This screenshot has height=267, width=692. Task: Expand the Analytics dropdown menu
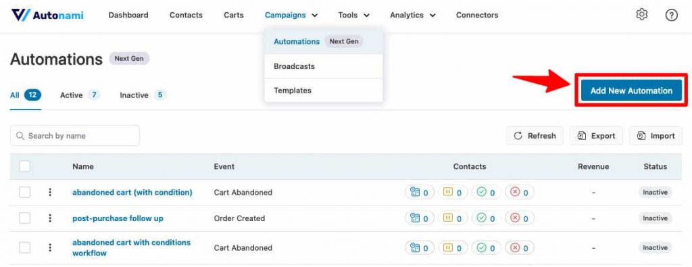click(413, 15)
